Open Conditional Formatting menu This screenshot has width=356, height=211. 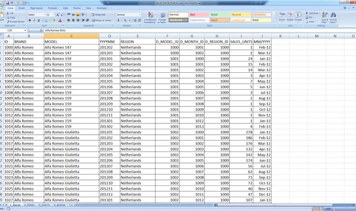click(150, 17)
